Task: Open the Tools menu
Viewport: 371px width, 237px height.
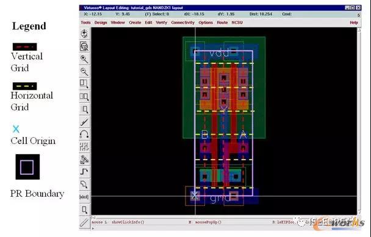Action: point(85,23)
